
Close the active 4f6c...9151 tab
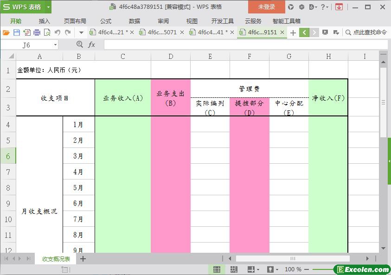pos(282,32)
